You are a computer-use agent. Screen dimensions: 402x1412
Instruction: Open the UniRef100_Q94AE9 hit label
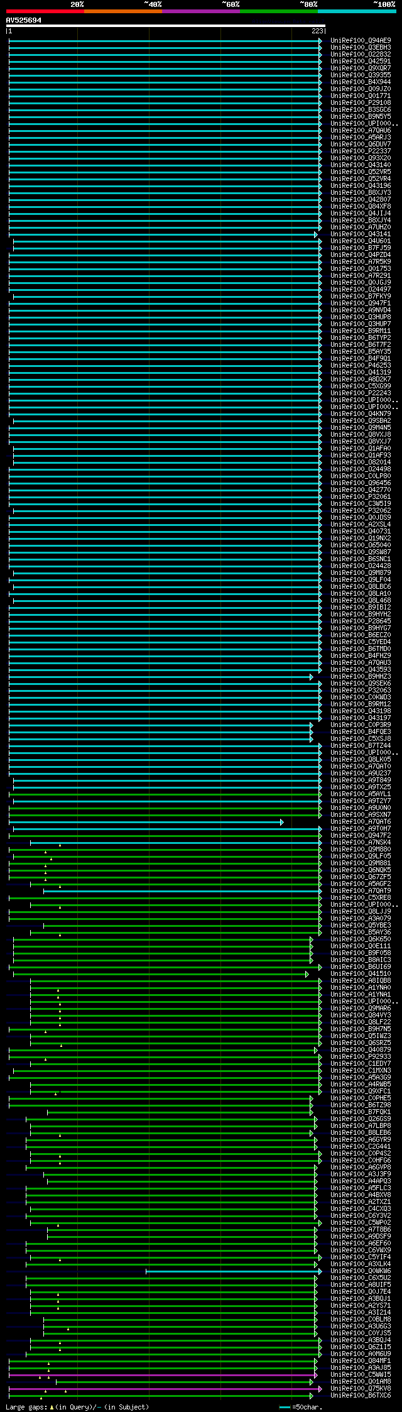[361, 40]
